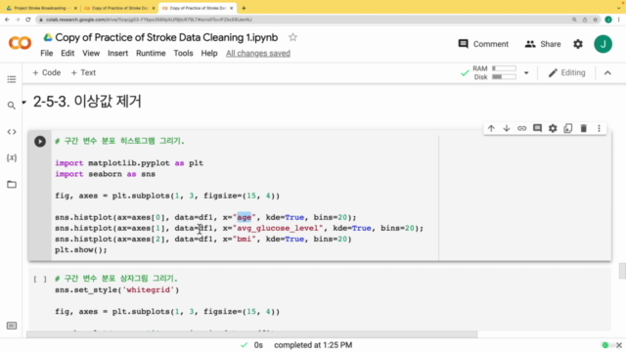
Task: Click the plt.show(); line in first cell
Action: point(81,250)
